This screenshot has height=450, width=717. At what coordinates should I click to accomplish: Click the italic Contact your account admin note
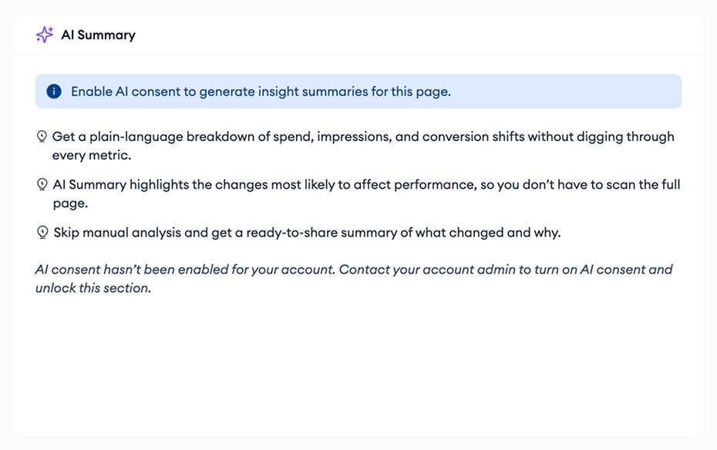[354, 279]
